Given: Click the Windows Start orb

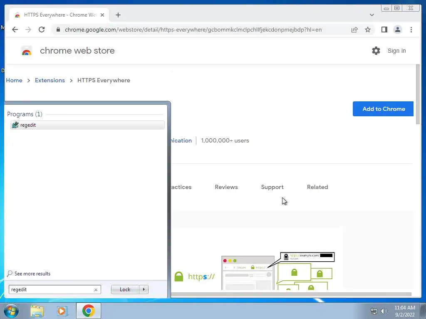Looking at the screenshot, I should tap(11, 311).
